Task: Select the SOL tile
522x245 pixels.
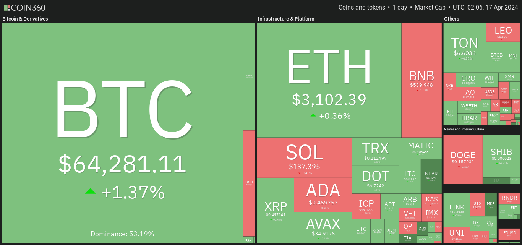Action: pyautogui.click(x=304, y=157)
